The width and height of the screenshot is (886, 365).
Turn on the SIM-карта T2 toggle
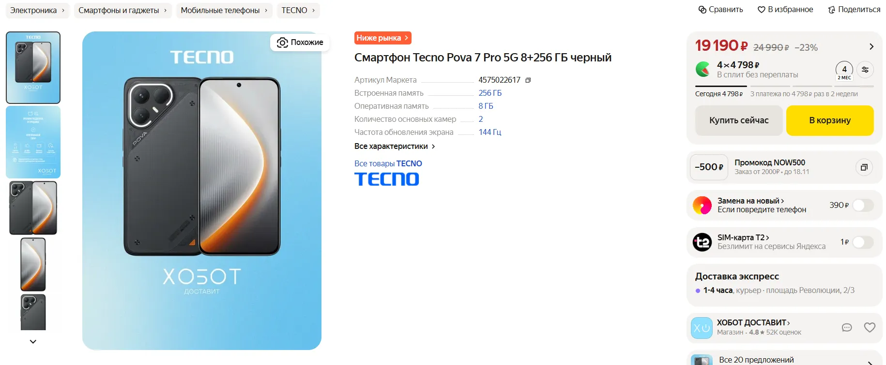click(863, 242)
